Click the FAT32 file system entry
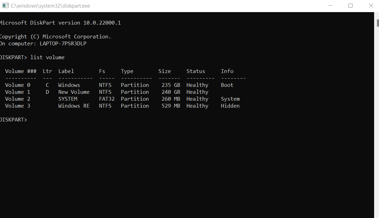 [107, 99]
